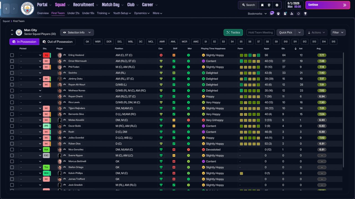The height and width of the screenshot is (199, 355).
Task: Click the bookmark icon beside Search
Action: 262,5
